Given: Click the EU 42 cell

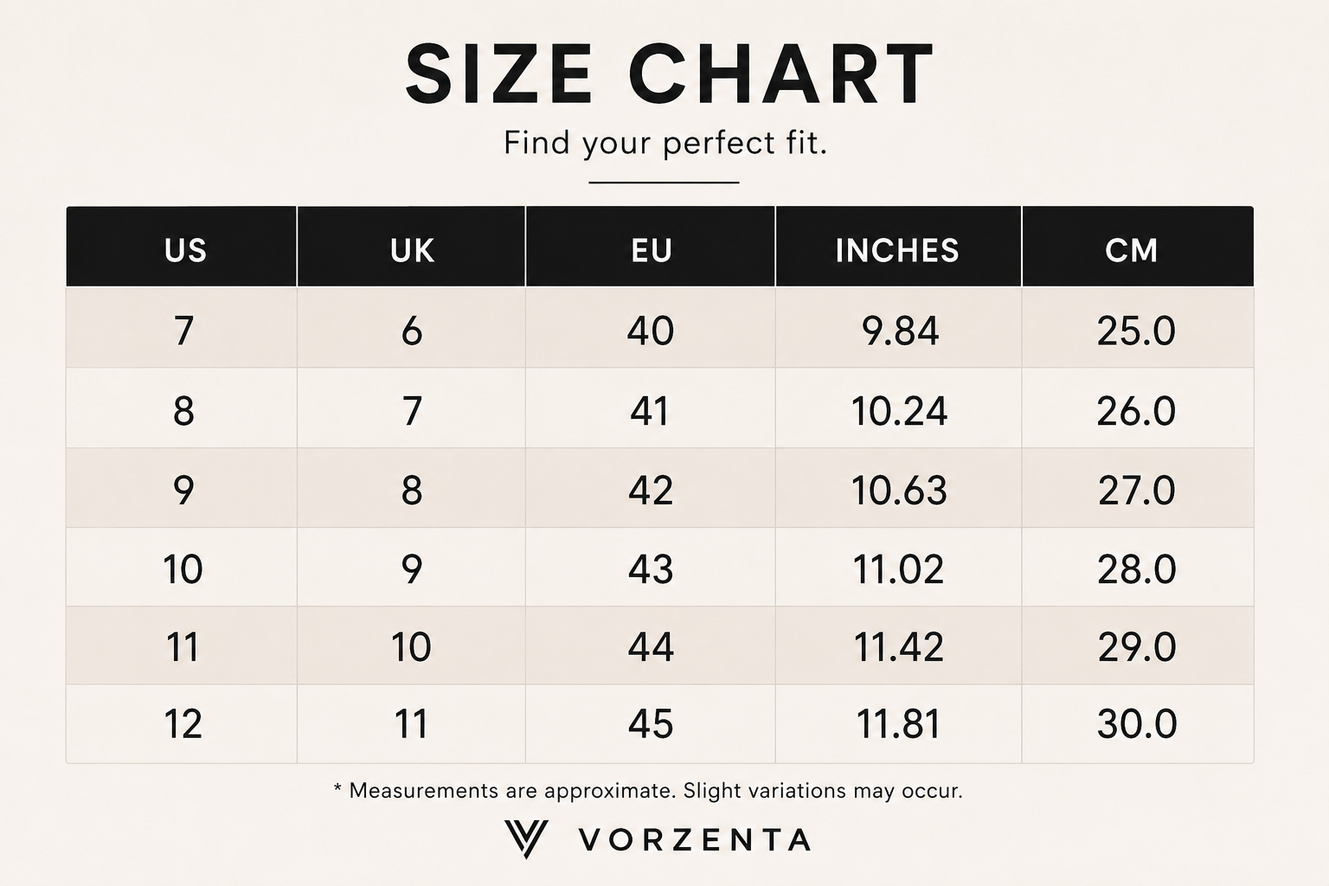Looking at the screenshot, I should click(x=651, y=488).
